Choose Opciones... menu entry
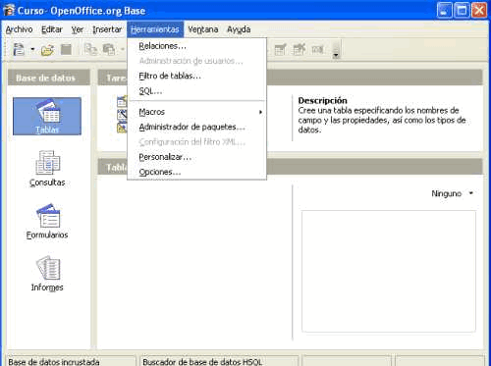Viewport: 491px width, 366px height. click(x=197, y=172)
